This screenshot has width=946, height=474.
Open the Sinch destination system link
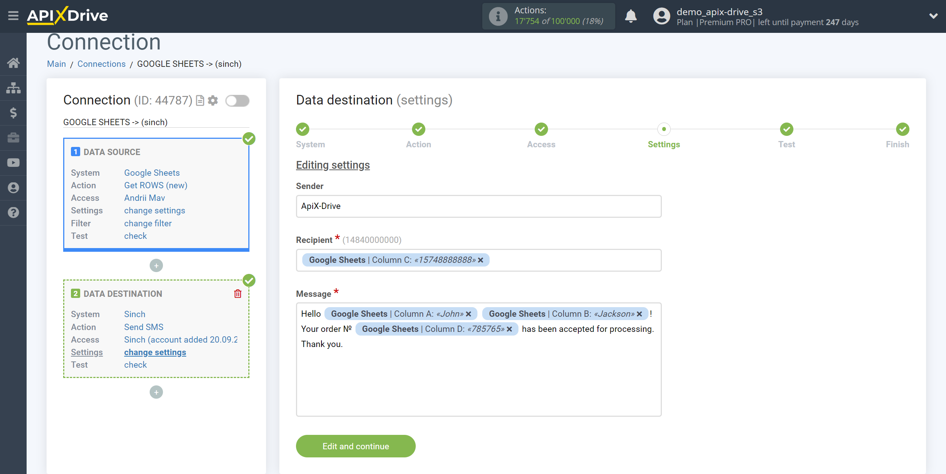(x=135, y=314)
